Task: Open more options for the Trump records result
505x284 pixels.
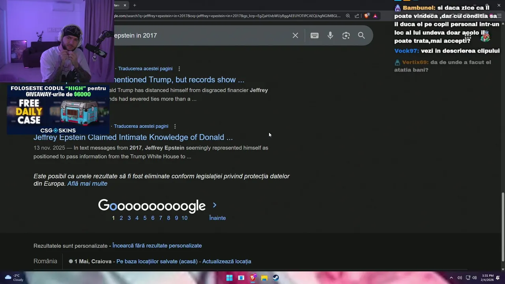Action: 179,69
